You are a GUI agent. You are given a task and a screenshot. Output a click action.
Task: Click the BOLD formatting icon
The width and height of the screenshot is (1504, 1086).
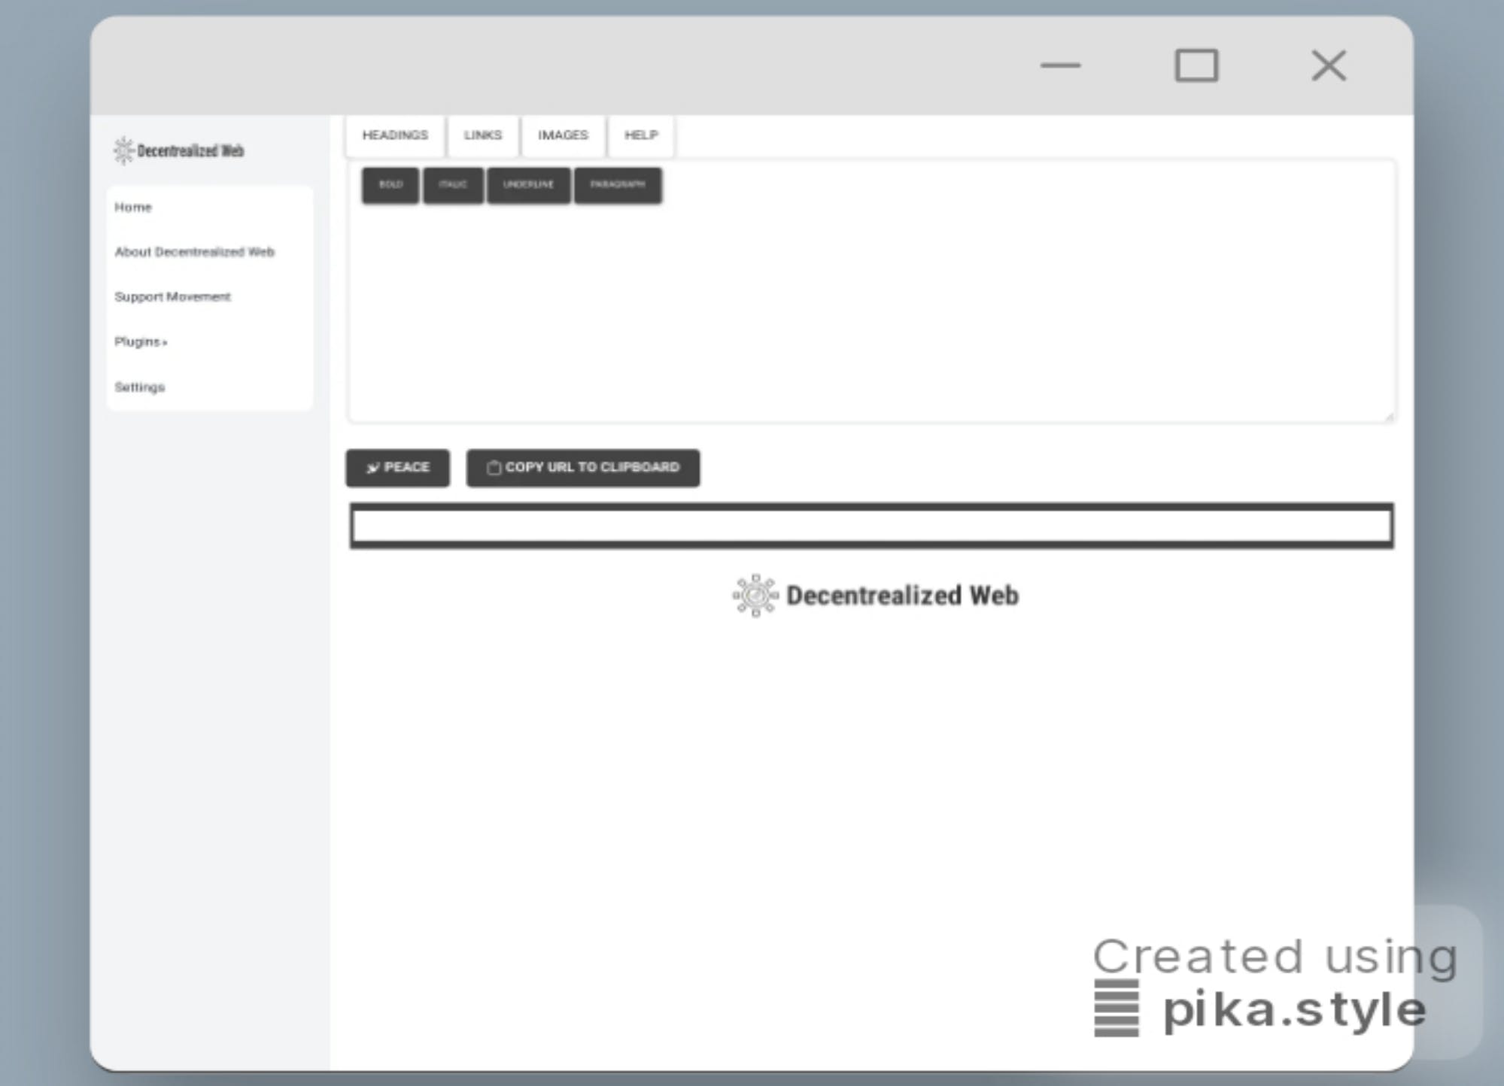point(391,184)
